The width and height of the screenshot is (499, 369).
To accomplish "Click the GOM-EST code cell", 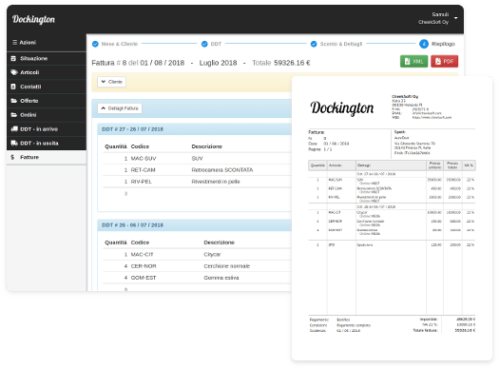I will tap(144, 278).
